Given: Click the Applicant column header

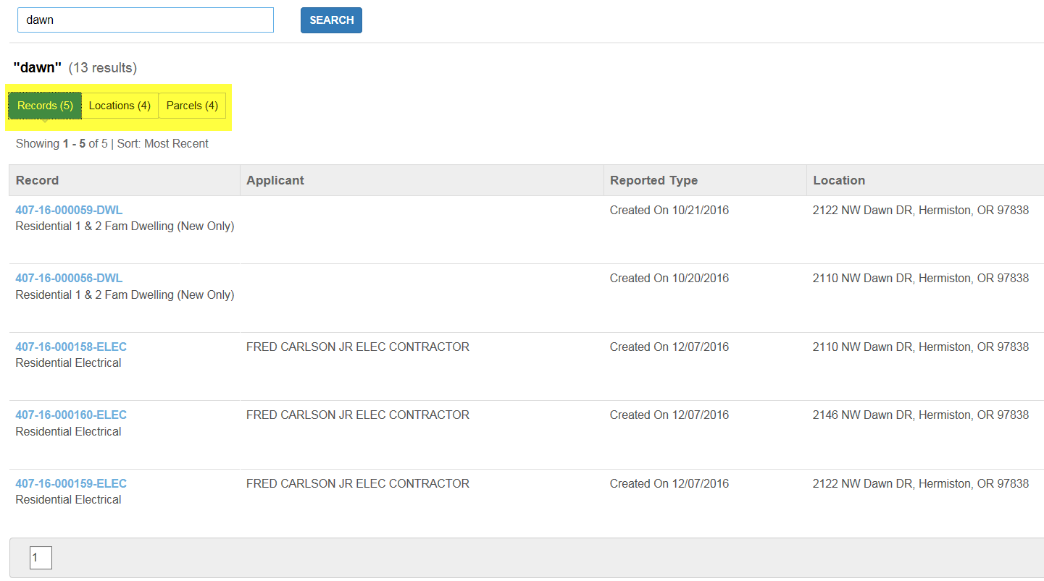Looking at the screenshot, I should (x=275, y=180).
